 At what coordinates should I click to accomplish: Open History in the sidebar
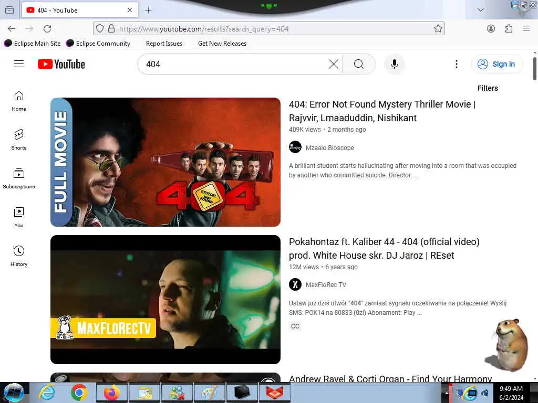[x=19, y=256]
